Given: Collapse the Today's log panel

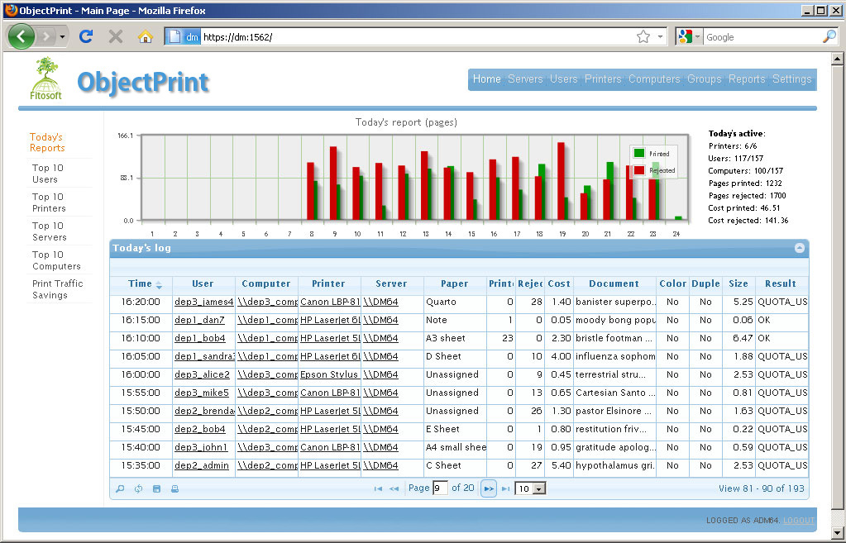Looking at the screenshot, I should click(800, 248).
